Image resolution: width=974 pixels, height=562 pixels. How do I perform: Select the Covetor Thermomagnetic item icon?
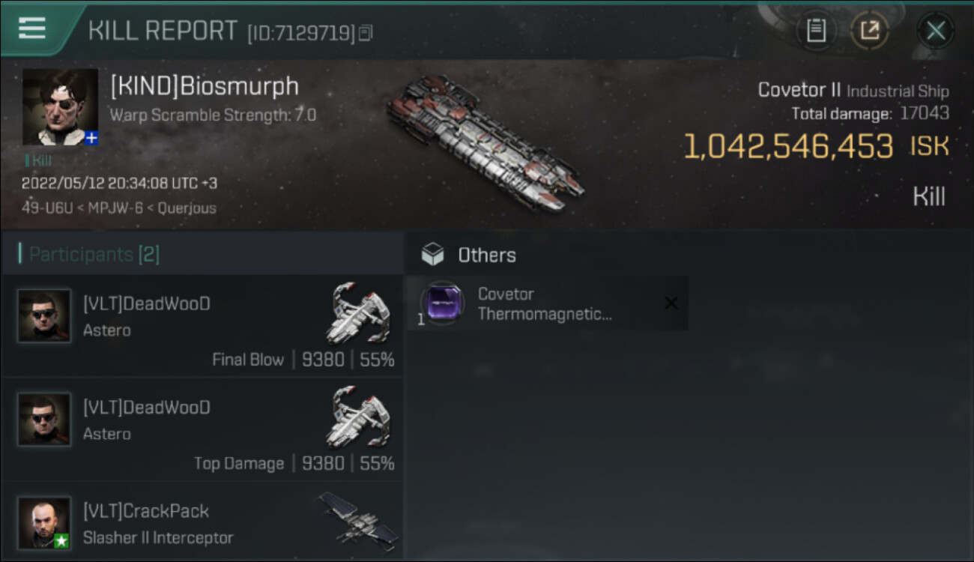coord(442,303)
